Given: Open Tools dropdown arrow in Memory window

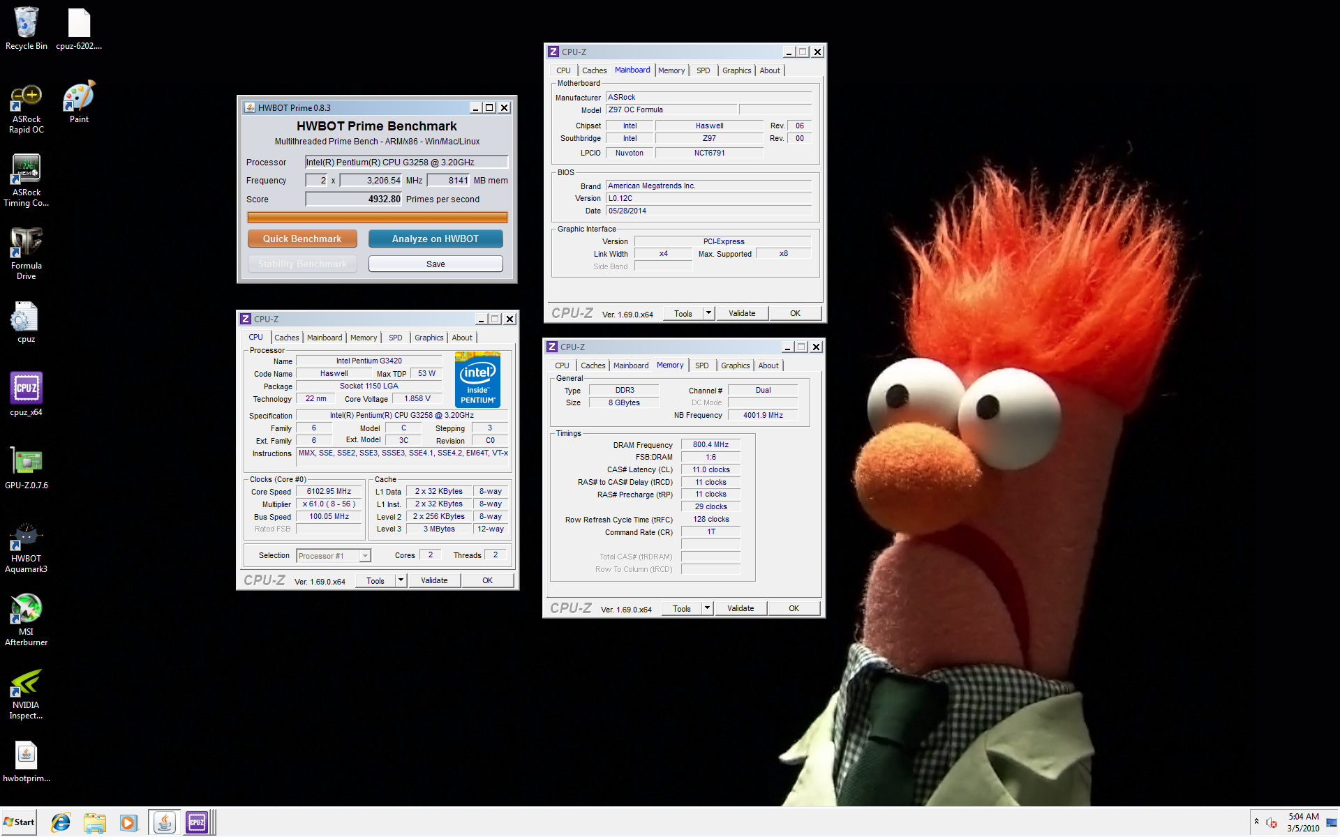Looking at the screenshot, I should tap(707, 608).
